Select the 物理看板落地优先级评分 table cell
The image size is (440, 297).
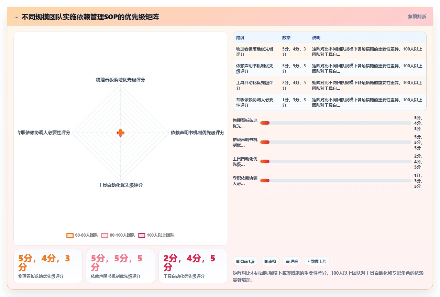point(256,52)
